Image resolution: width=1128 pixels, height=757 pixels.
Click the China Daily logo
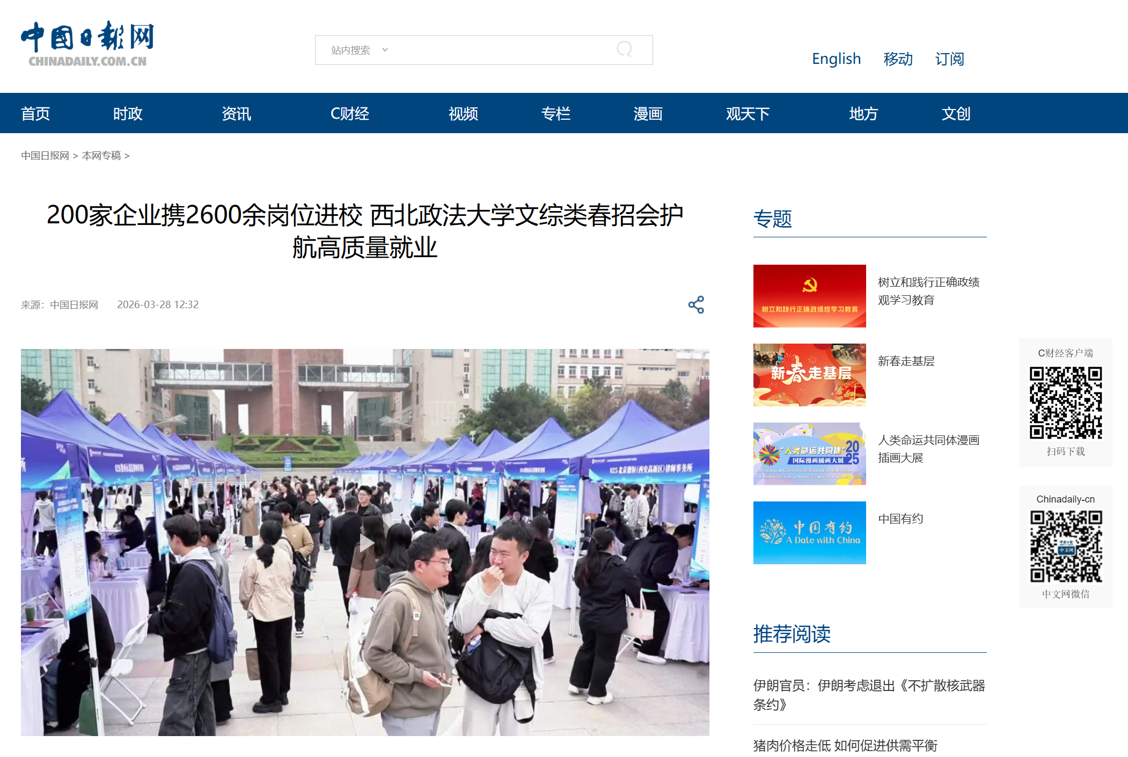(87, 44)
